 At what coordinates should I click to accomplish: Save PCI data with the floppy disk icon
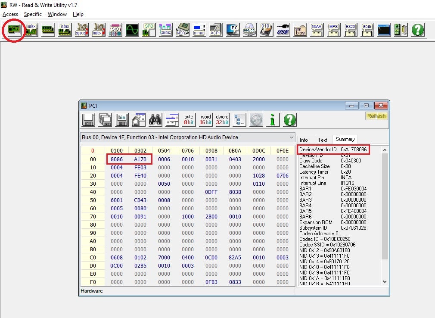88,120
